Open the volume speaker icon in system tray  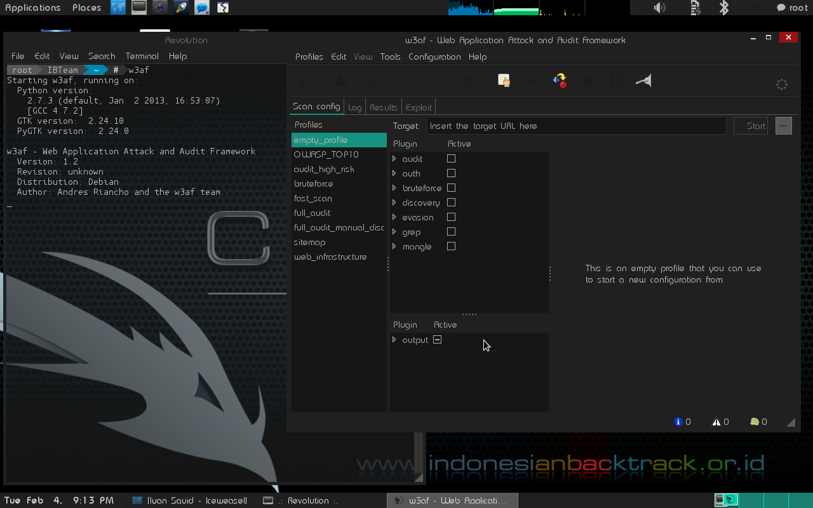(x=660, y=8)
